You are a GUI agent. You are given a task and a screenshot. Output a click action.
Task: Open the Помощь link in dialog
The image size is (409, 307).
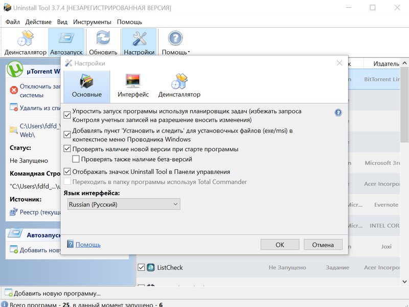(x=88, y=245)
